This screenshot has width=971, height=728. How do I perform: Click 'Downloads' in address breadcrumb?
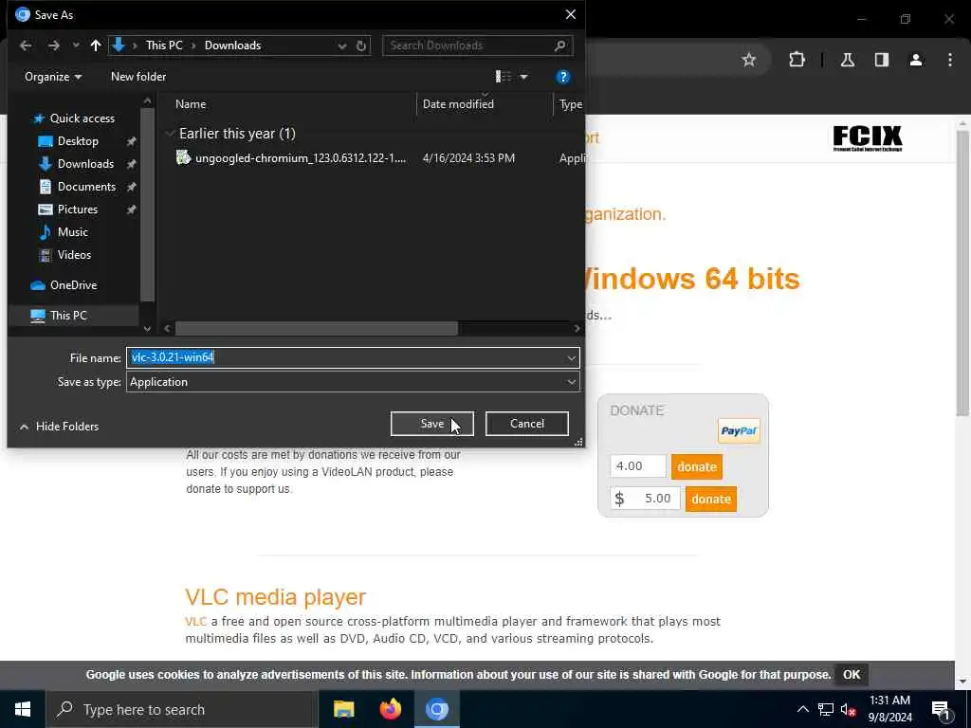233,45
